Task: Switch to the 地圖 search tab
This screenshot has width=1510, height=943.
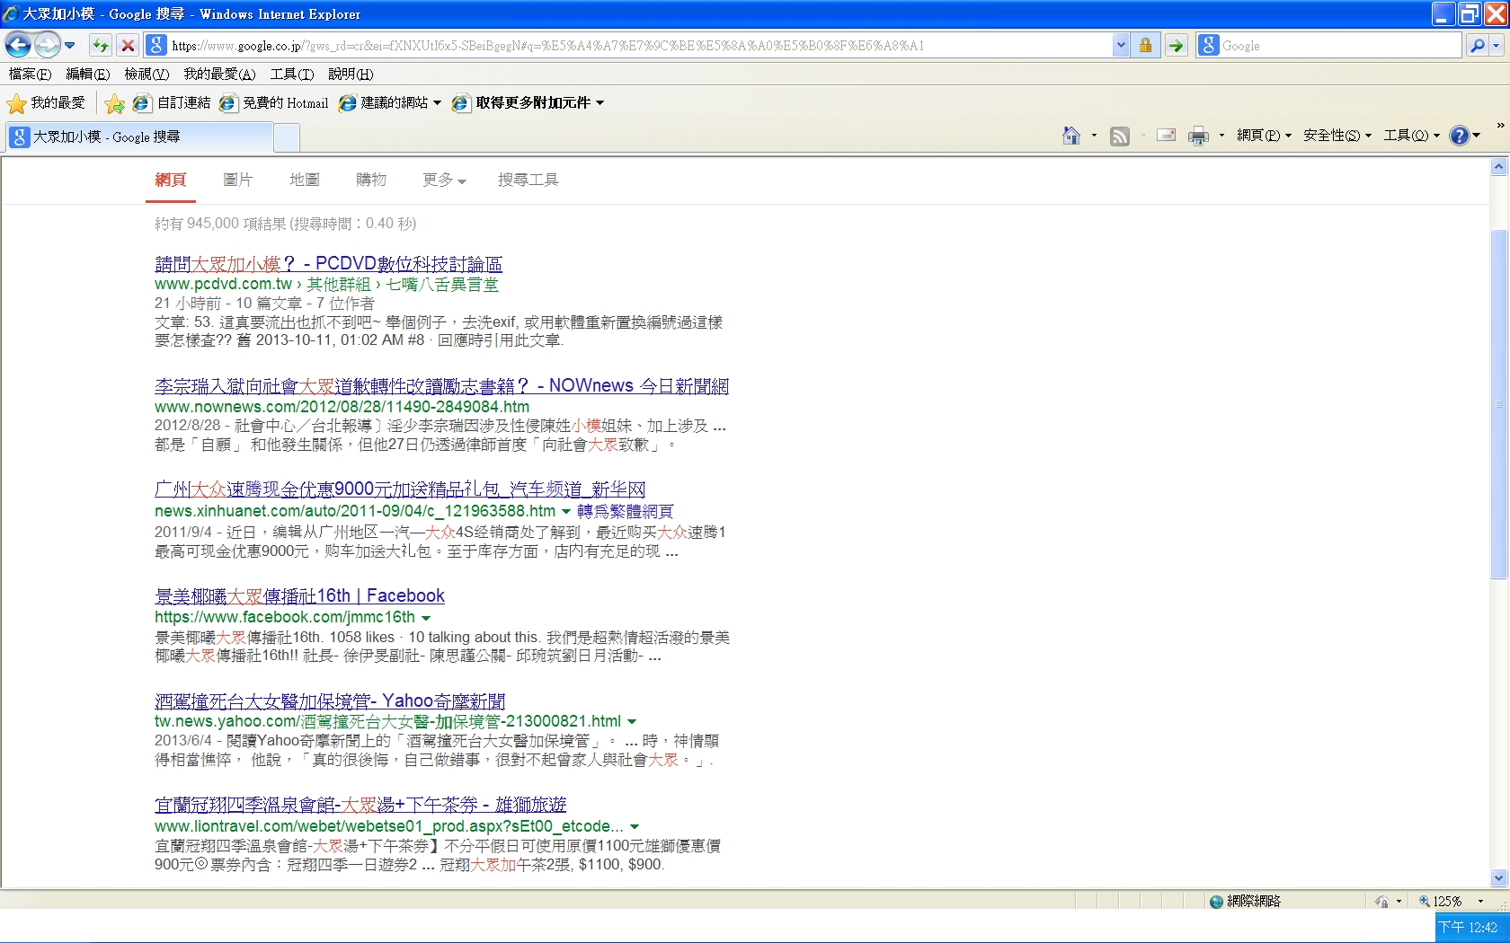Action: point(305,180)
